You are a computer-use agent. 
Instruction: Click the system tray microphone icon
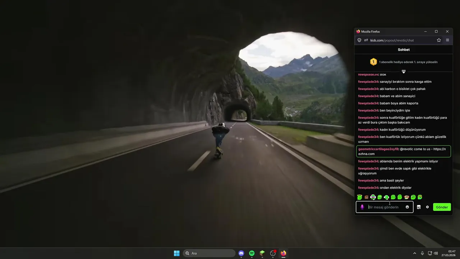pyautogui.click(x=422, y=253)
